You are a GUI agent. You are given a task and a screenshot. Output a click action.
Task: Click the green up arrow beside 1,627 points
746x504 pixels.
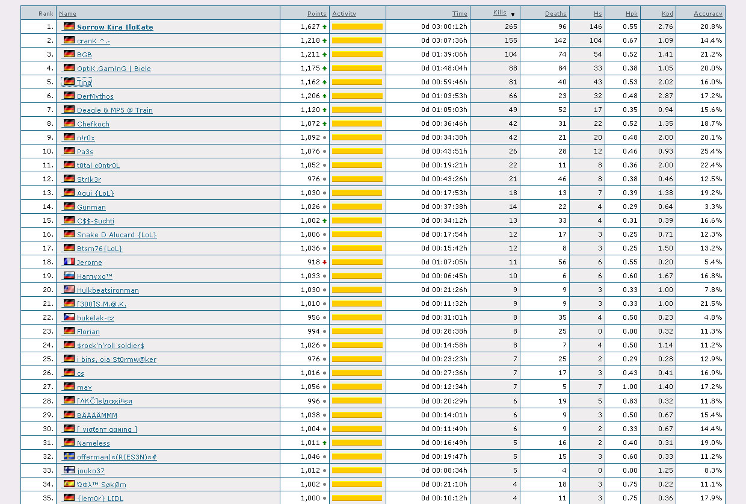point(325,27)
